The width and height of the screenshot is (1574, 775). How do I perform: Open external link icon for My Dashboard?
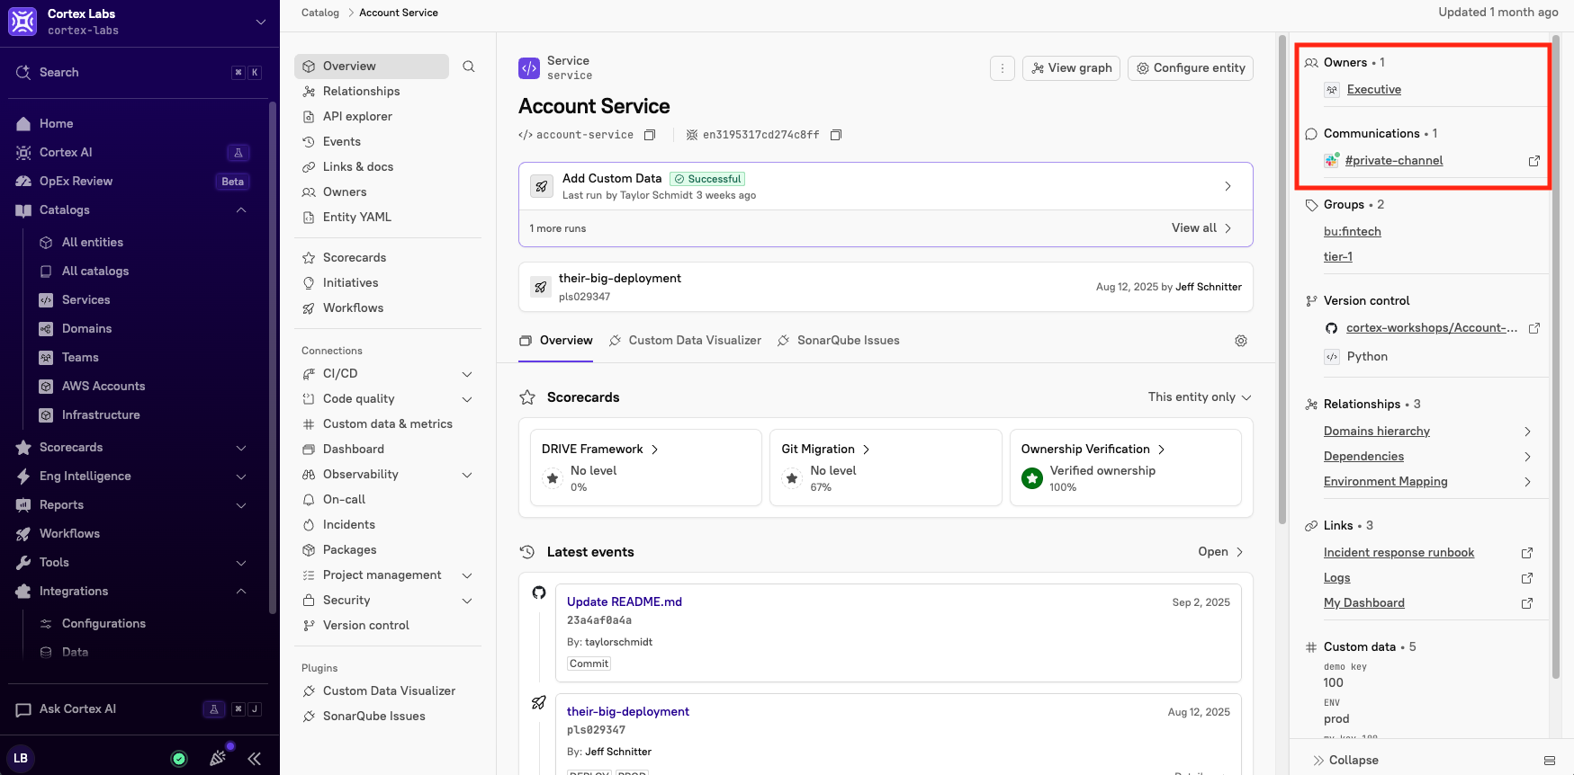pos(1527,603)
